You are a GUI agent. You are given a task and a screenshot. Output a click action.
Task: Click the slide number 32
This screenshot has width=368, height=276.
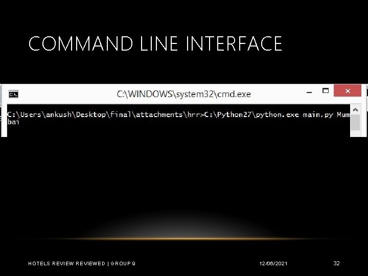pos(336,263)
